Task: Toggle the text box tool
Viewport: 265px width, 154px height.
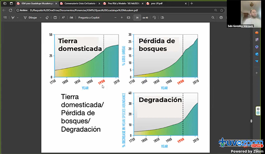Action: point(55,18)
